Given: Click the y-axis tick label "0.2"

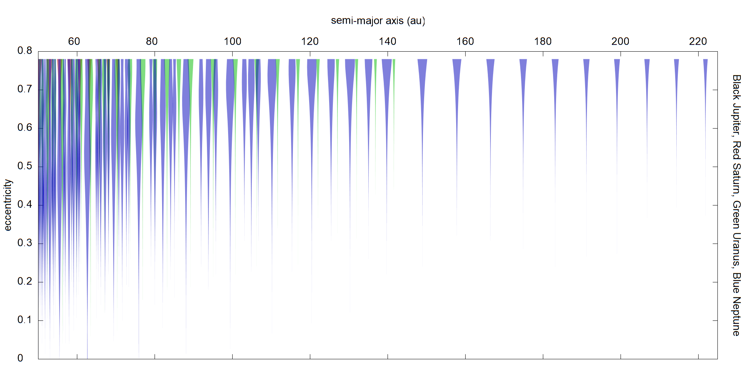Looking at the screenshot, I should (25, 282).
